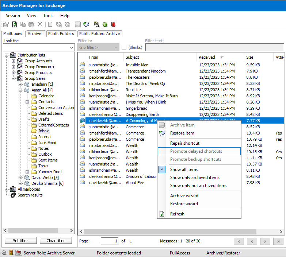Click the Aman Ali mailbox icon
The width and height of the screenshot is (286, 257).
(27, 90)
